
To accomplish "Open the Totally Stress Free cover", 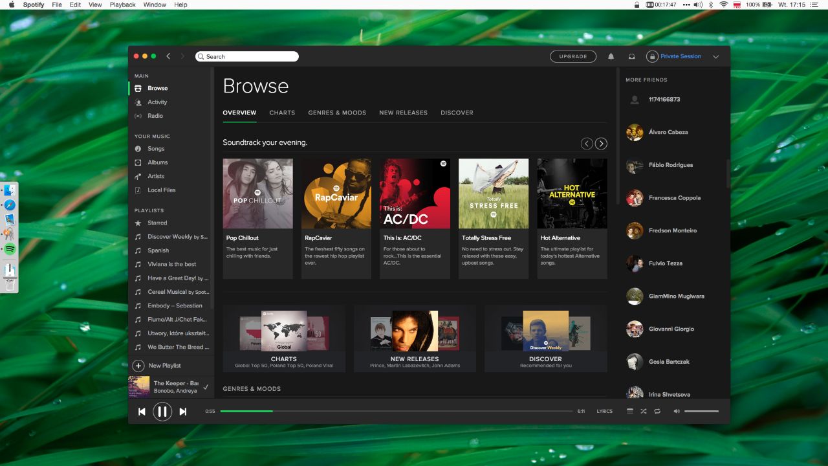I will tap(494, 194).
